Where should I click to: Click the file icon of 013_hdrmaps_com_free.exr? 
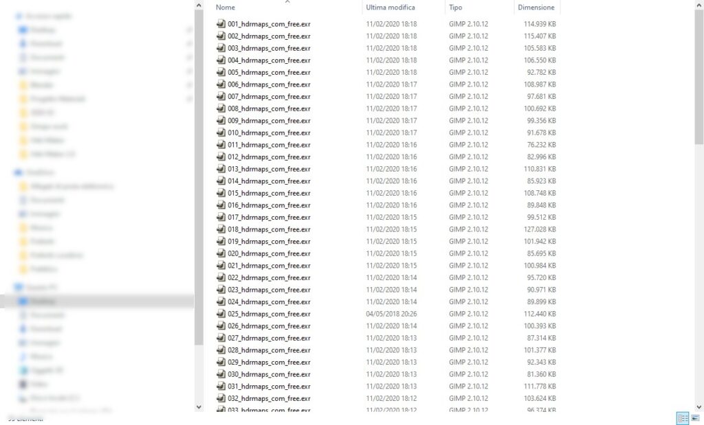[221, 169]
